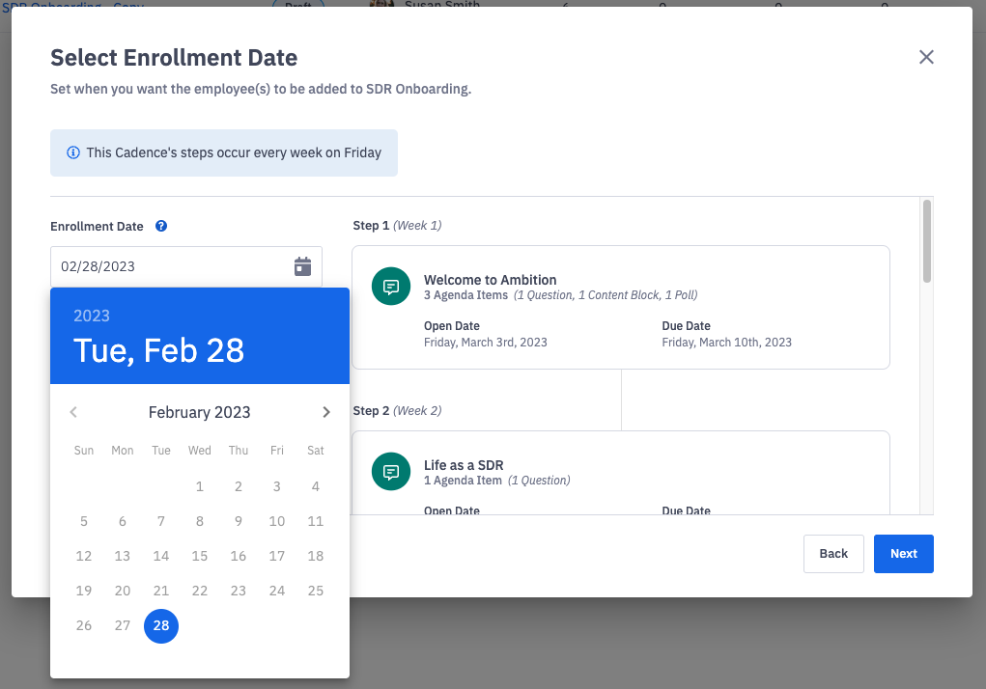986x689 pixels.
Task: Select February 14 in calendar
Action: click(x=161, y=557)
